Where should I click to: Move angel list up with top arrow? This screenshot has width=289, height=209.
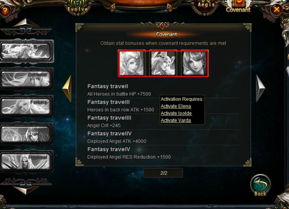[27, 23]
